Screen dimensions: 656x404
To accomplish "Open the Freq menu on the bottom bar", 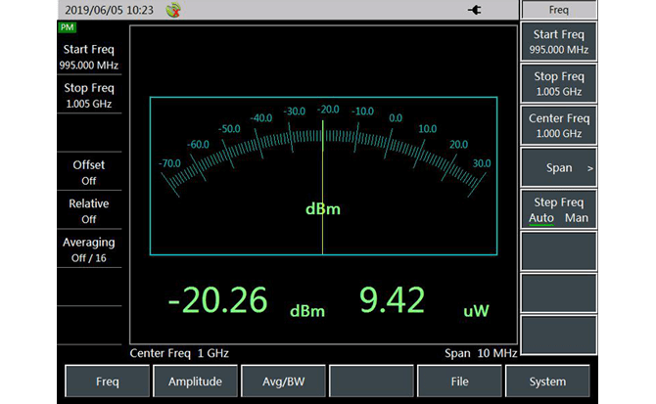I will 108,382.
